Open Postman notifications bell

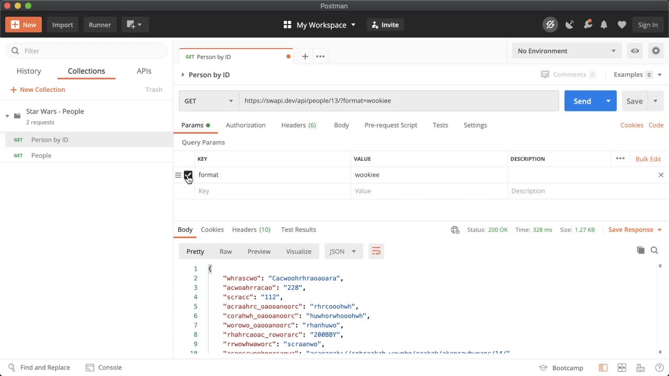tap(605, 24)
